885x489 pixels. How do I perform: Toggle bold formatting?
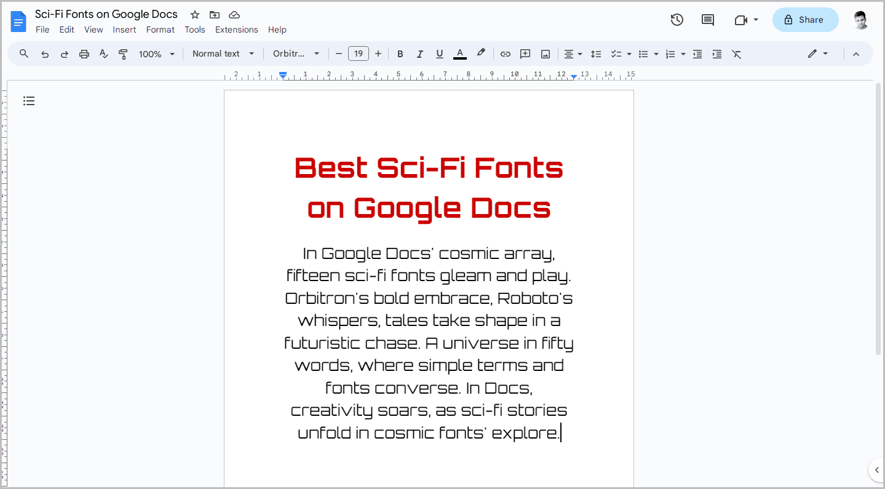400,54
